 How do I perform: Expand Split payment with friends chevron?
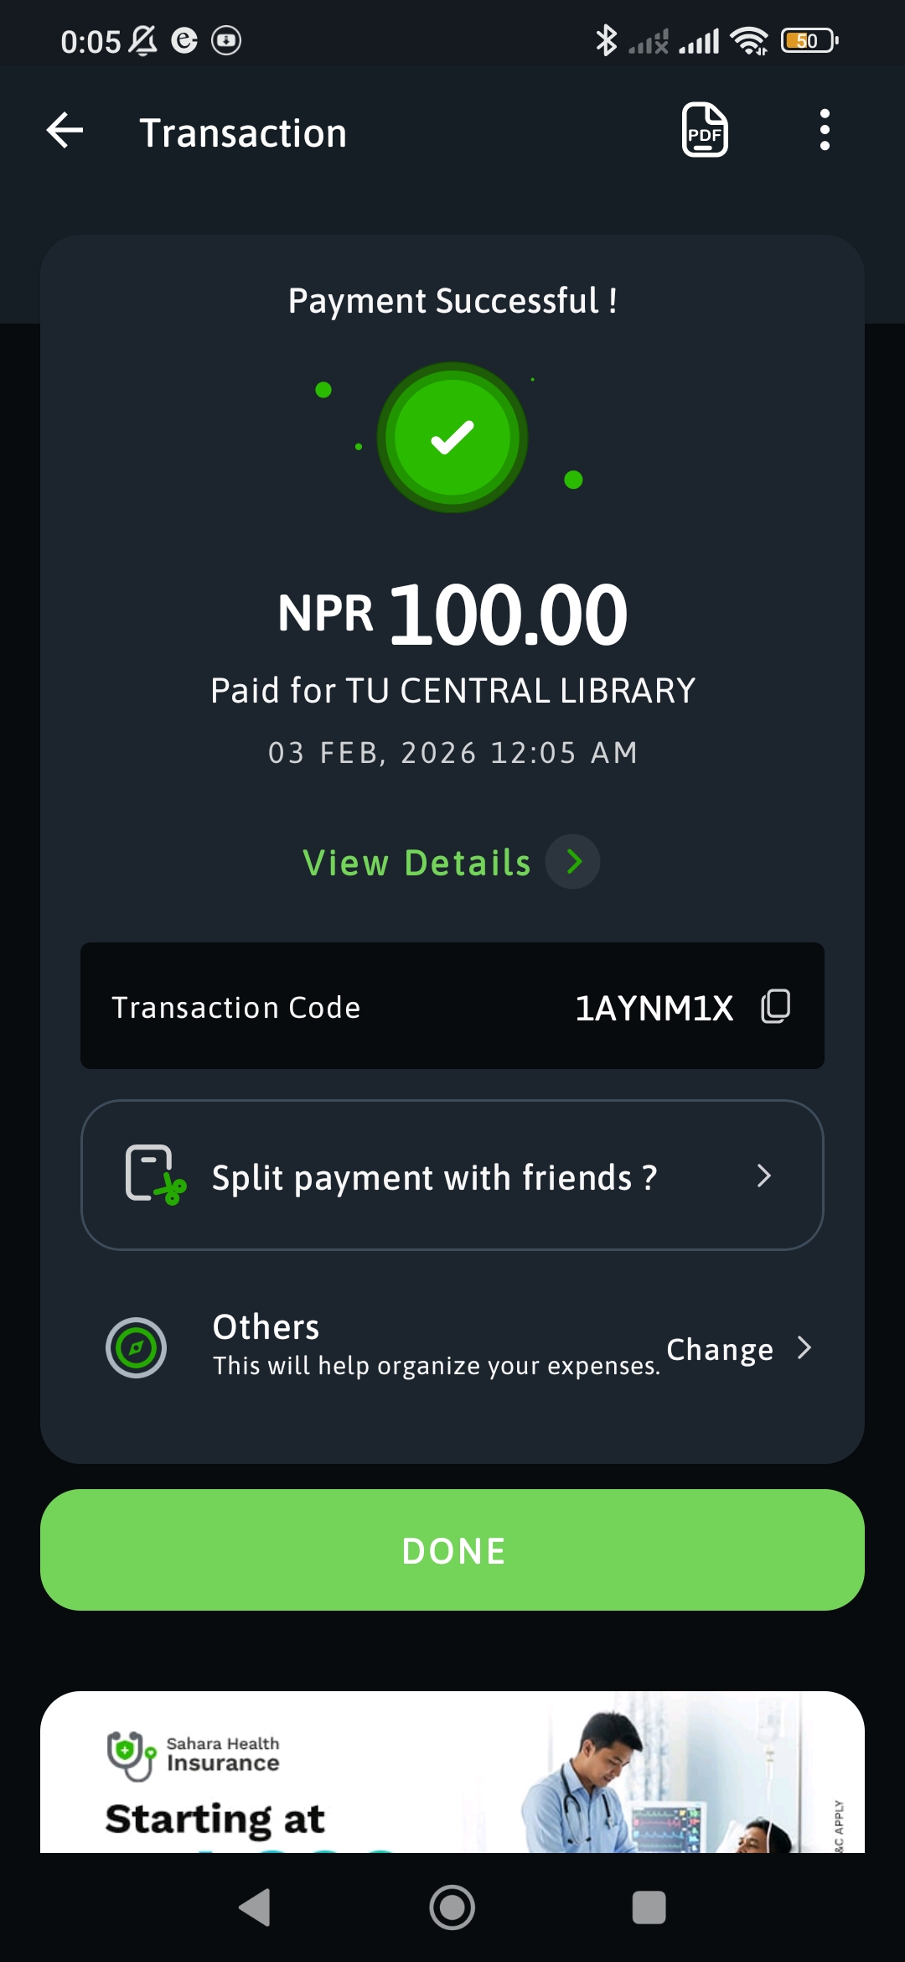tap(763, 1176)
